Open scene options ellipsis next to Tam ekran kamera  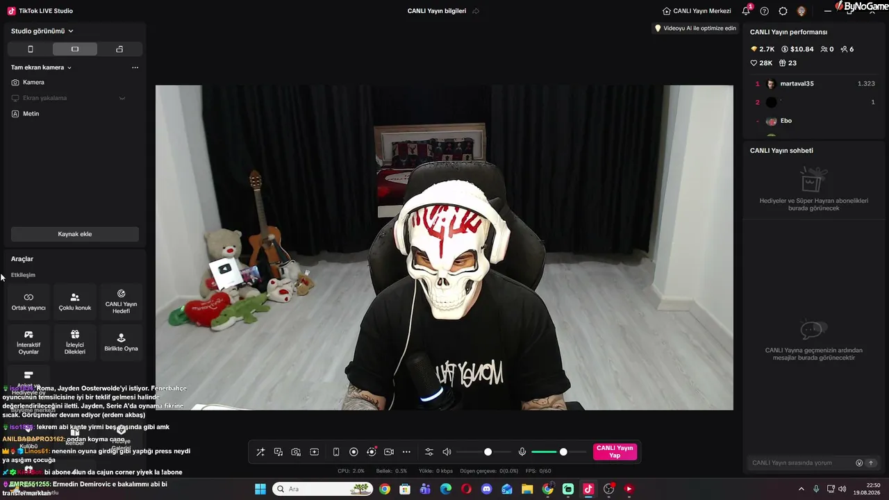135,67
